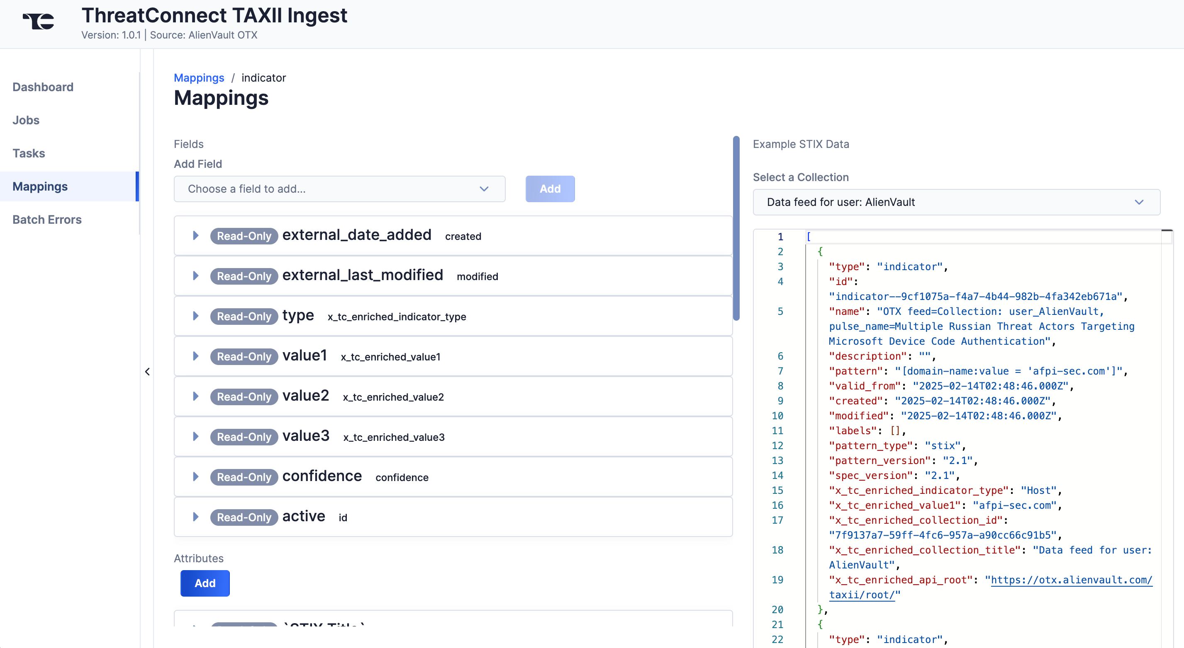Collapse the sidebar using the chevron icon
This screenshot has width=1184, height=648.
[x=148, y=371]
